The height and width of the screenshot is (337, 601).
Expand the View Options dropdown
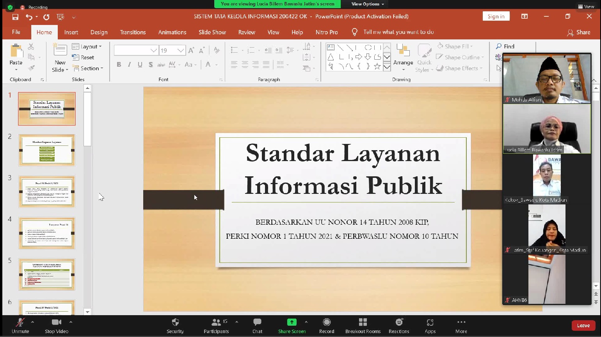click(x=367, y=4)
